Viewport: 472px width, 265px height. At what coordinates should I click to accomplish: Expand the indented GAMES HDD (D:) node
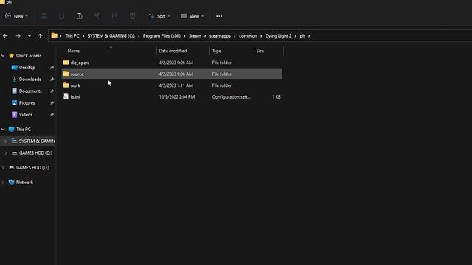point(6,153)
